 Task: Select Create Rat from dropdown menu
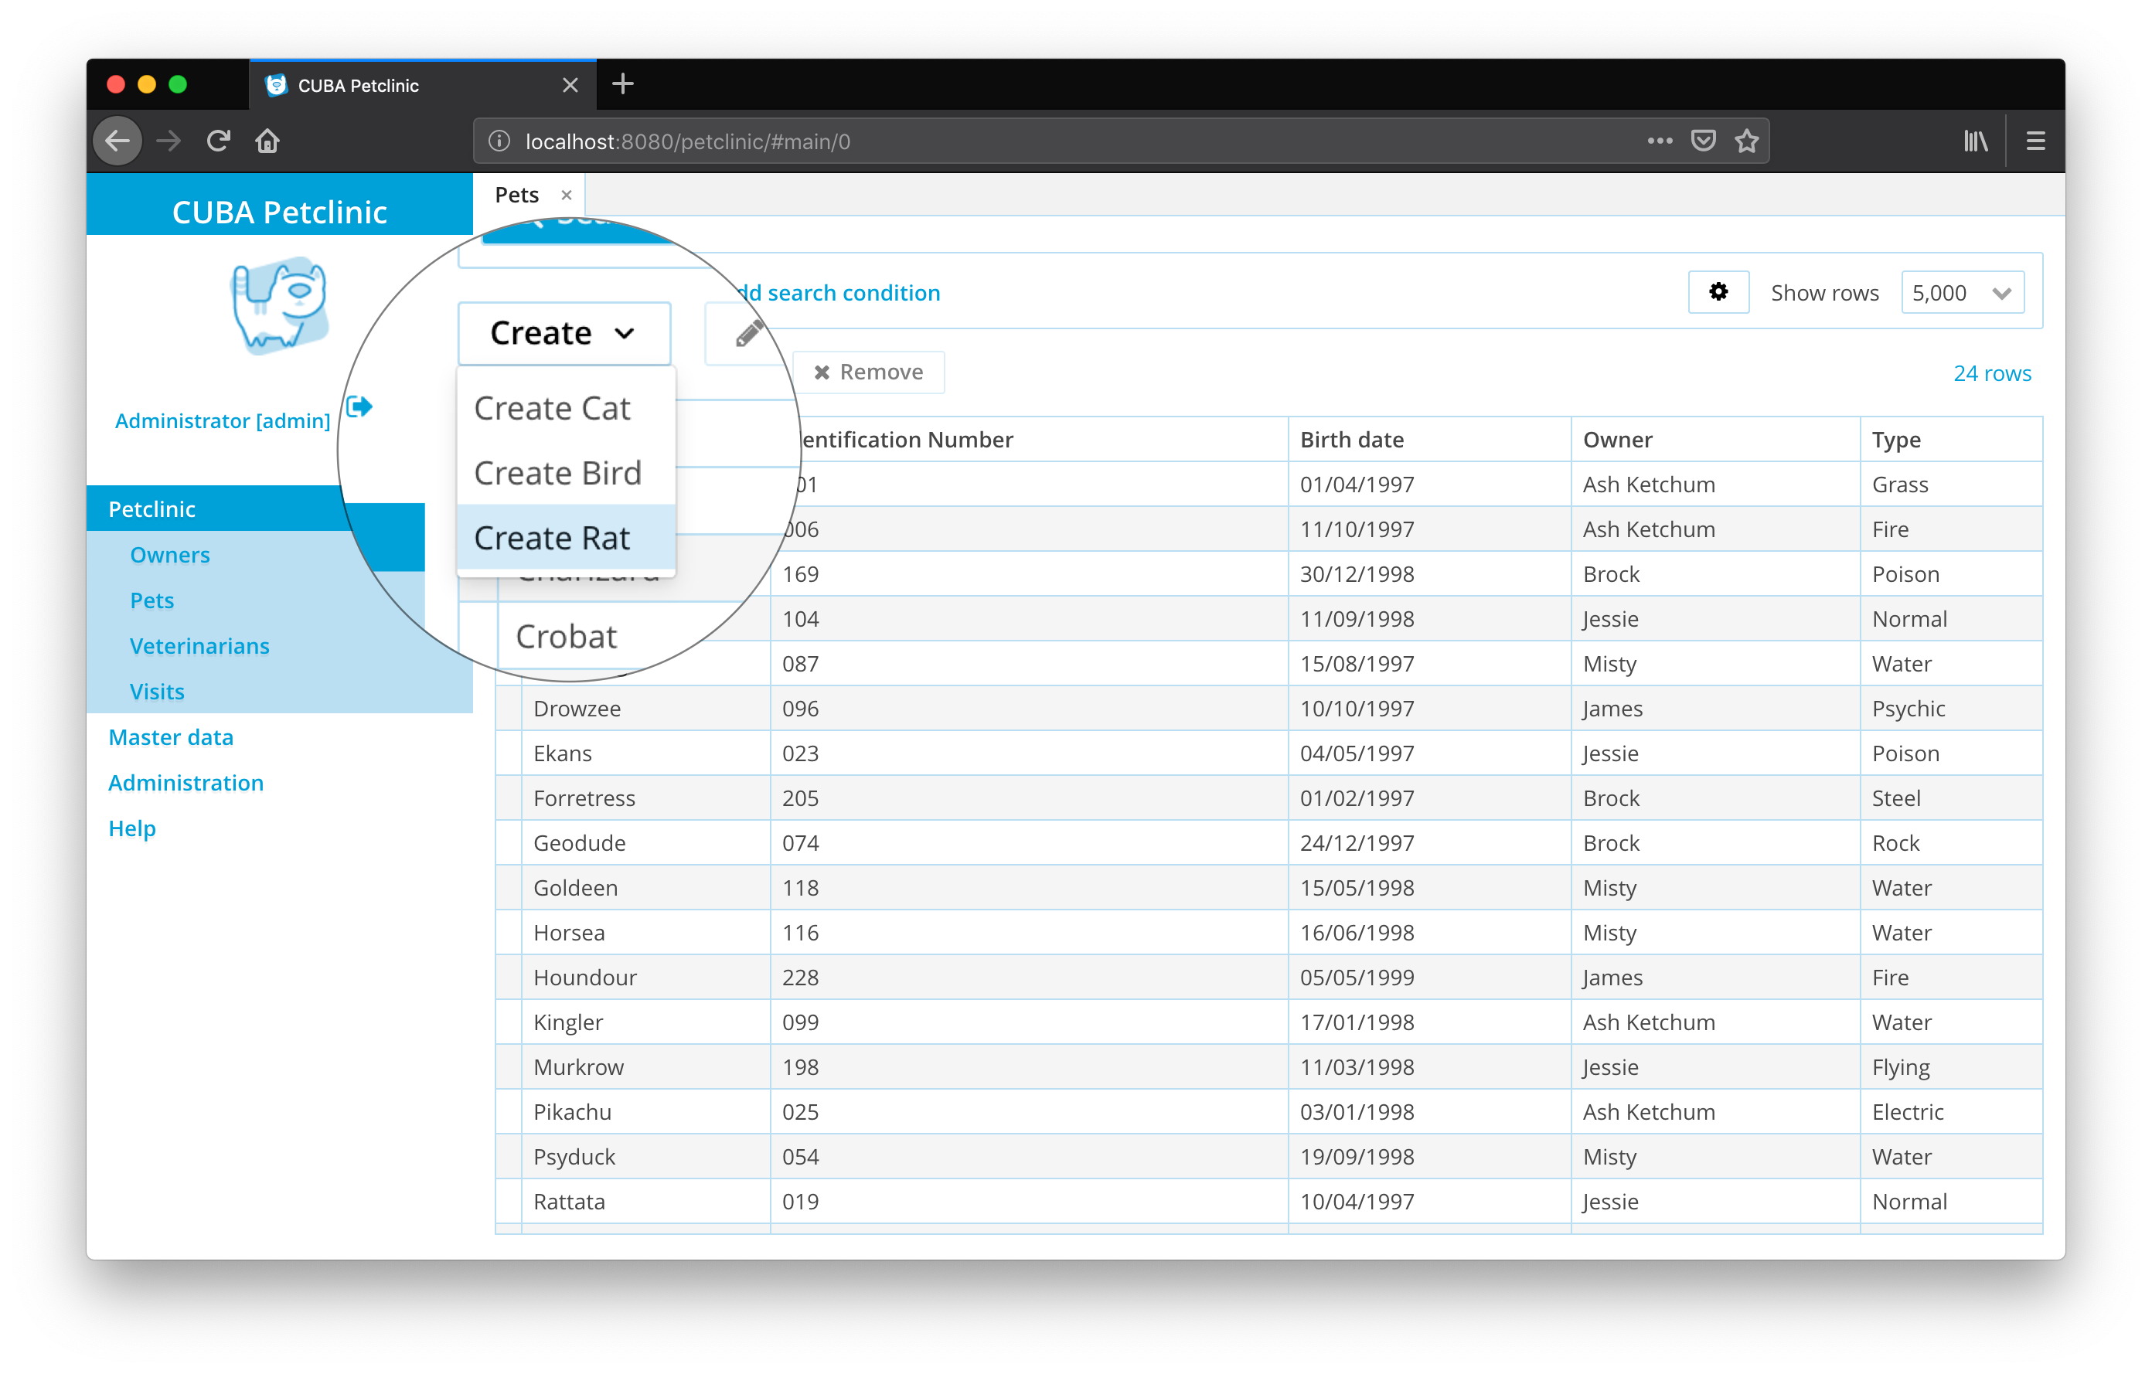(x=552, y=536)
